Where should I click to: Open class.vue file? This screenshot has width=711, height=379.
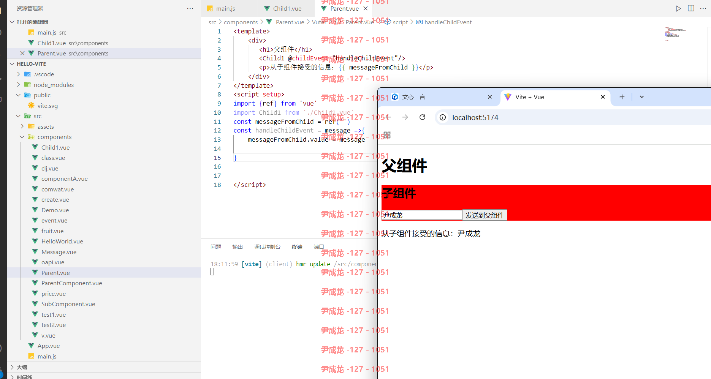pyautogui.click(x=53, y=158)
